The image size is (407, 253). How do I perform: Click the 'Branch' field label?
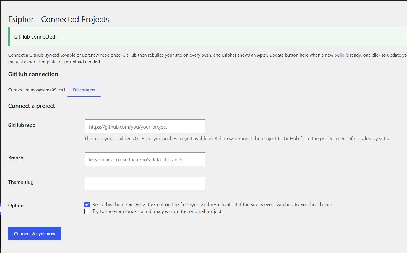[16, 158]
